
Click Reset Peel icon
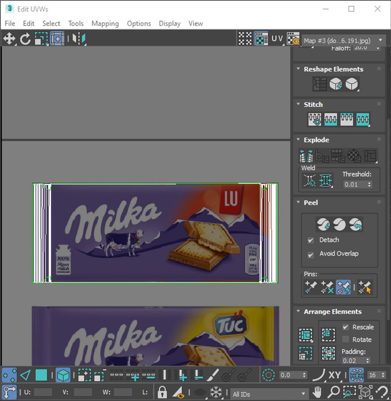(356, 225)
